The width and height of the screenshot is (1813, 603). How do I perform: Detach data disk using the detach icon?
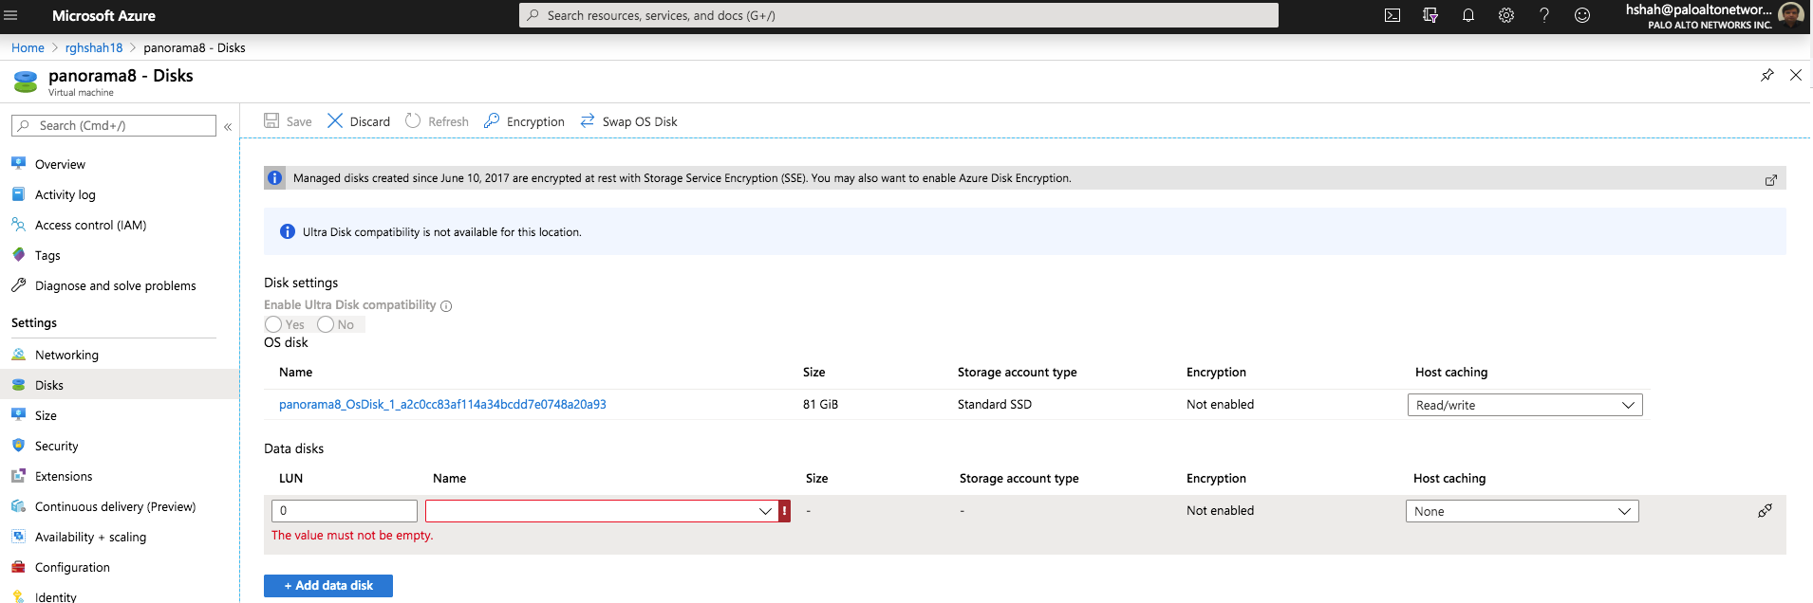(x=1765, y=511)
